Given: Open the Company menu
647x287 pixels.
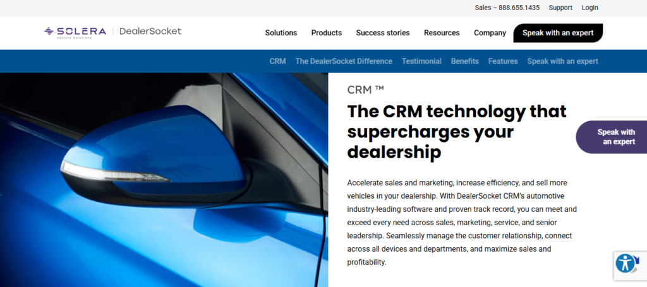Looking at the screenshot, I should [x=490, y=33].
